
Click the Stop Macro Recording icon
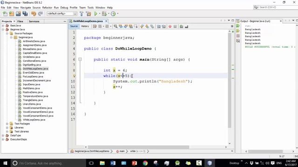coord(175,26)
